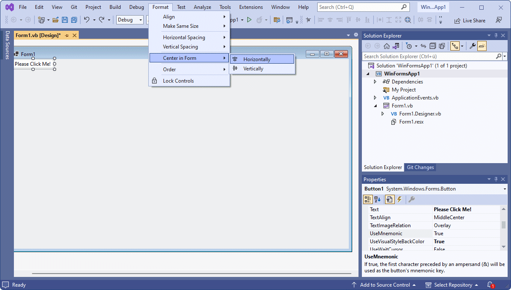The image size is (511, 290).
Task: Toggle Categorized view in the Properties panel
Action: click(368, 199)
